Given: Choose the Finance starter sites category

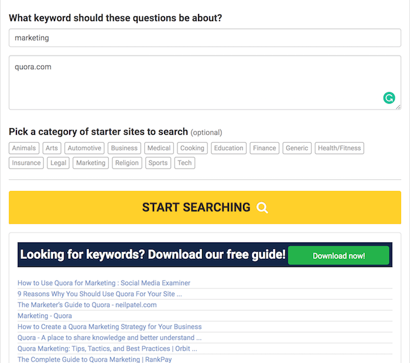Looking at the screenshot, I should click(x=264, y=148).
